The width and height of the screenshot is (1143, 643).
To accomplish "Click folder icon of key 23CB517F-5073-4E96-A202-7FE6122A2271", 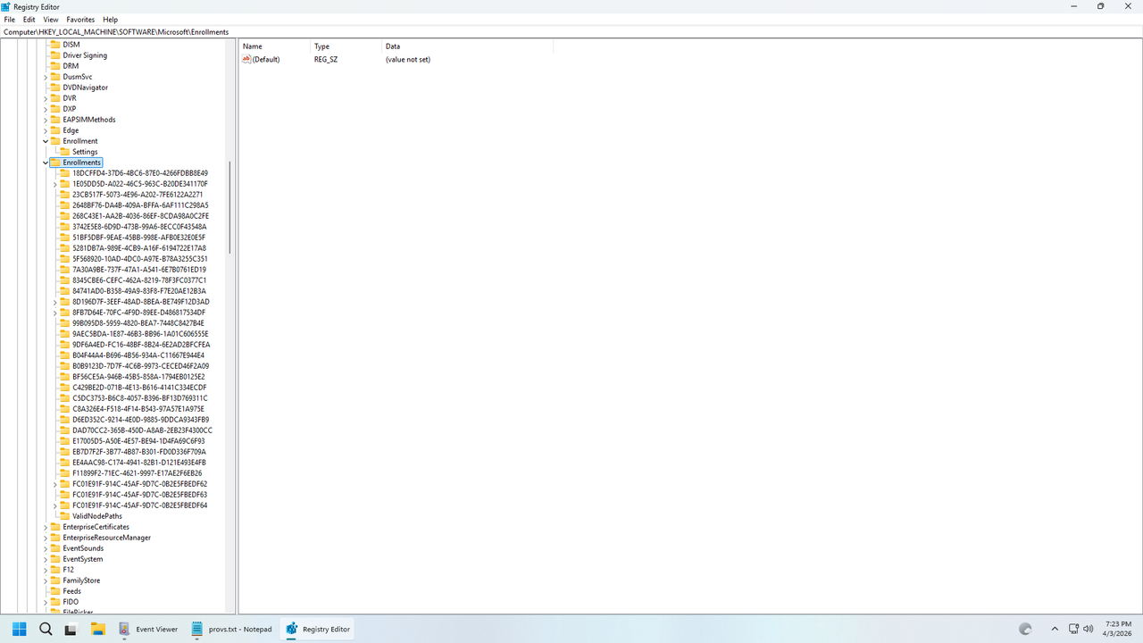I will tap(64, 195).
